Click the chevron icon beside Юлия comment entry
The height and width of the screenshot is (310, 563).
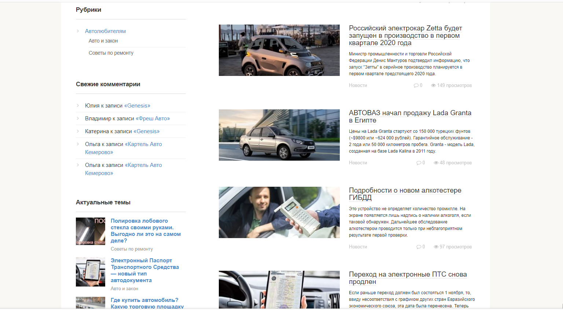click(78, 106)
